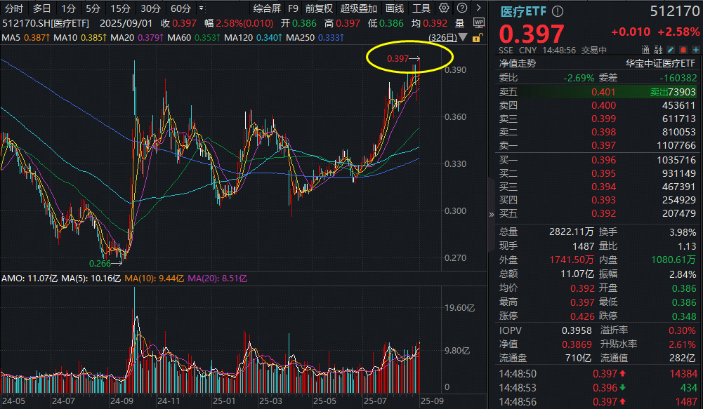Viewport: 703px width, 409px height.
Task: Click the red price-alert bell icon
Action: coord(683,49)
